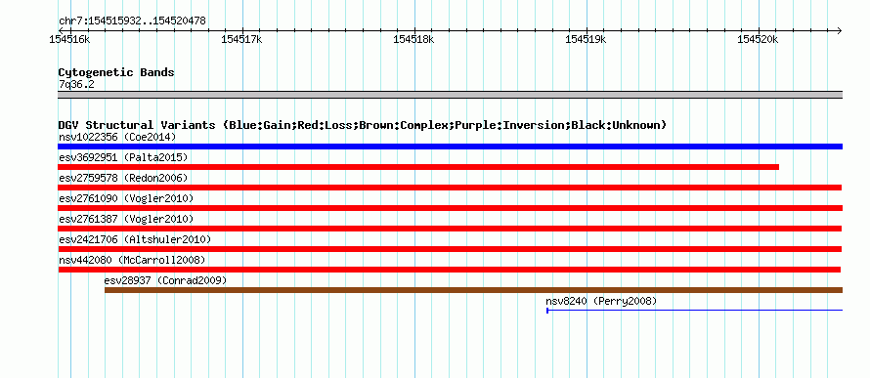Open esv3692951 (Palta2015) variant label

[x=123, y=157]
